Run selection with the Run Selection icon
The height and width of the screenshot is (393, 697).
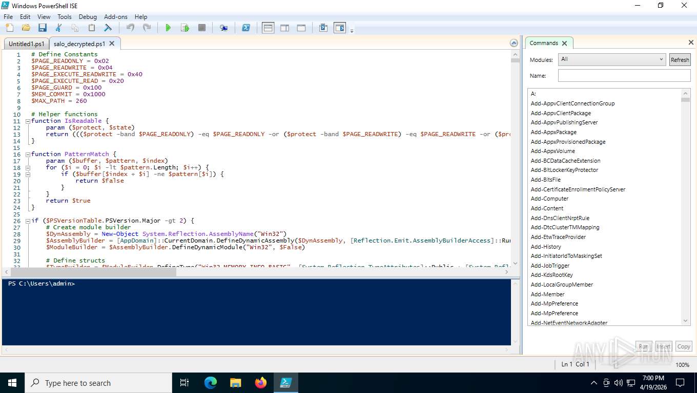click(185, 28)
